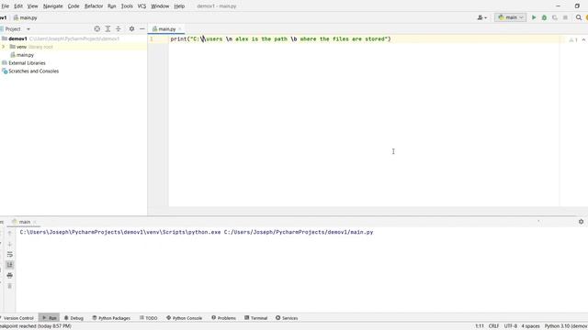588x330 pixels.
Task: Click Python 3.10 interpreter in status bar
Action: [x=566, y=326]
